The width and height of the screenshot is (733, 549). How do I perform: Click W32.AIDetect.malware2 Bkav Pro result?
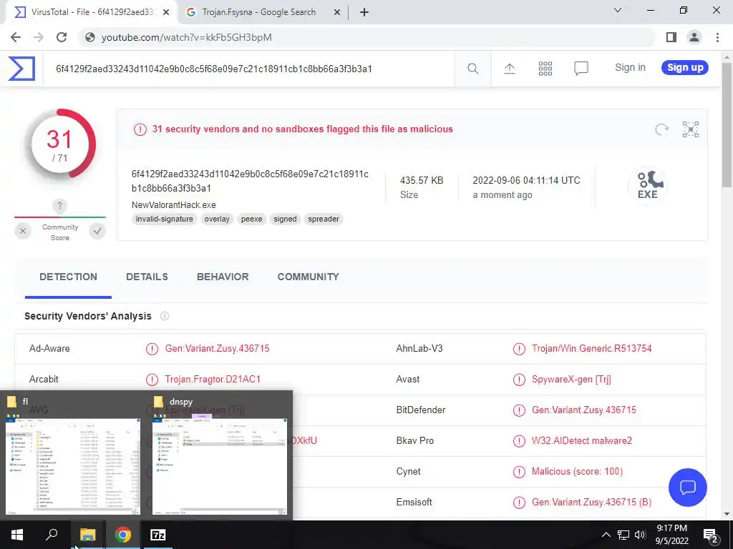click(582, 441)
